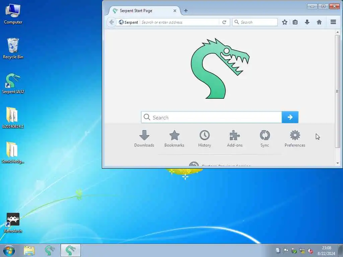The image size is (343, 257).
Task: Click the taskbar clock showing 23:08
Action: tap(326, 251)
